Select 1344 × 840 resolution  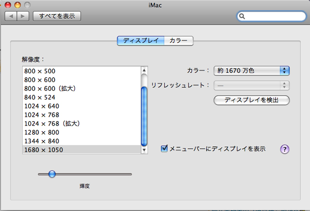pos(82,141)
